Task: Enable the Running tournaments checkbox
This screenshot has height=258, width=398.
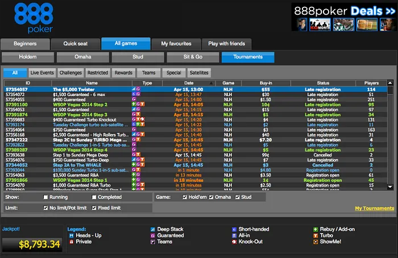Action: click(x=45, y=197)
